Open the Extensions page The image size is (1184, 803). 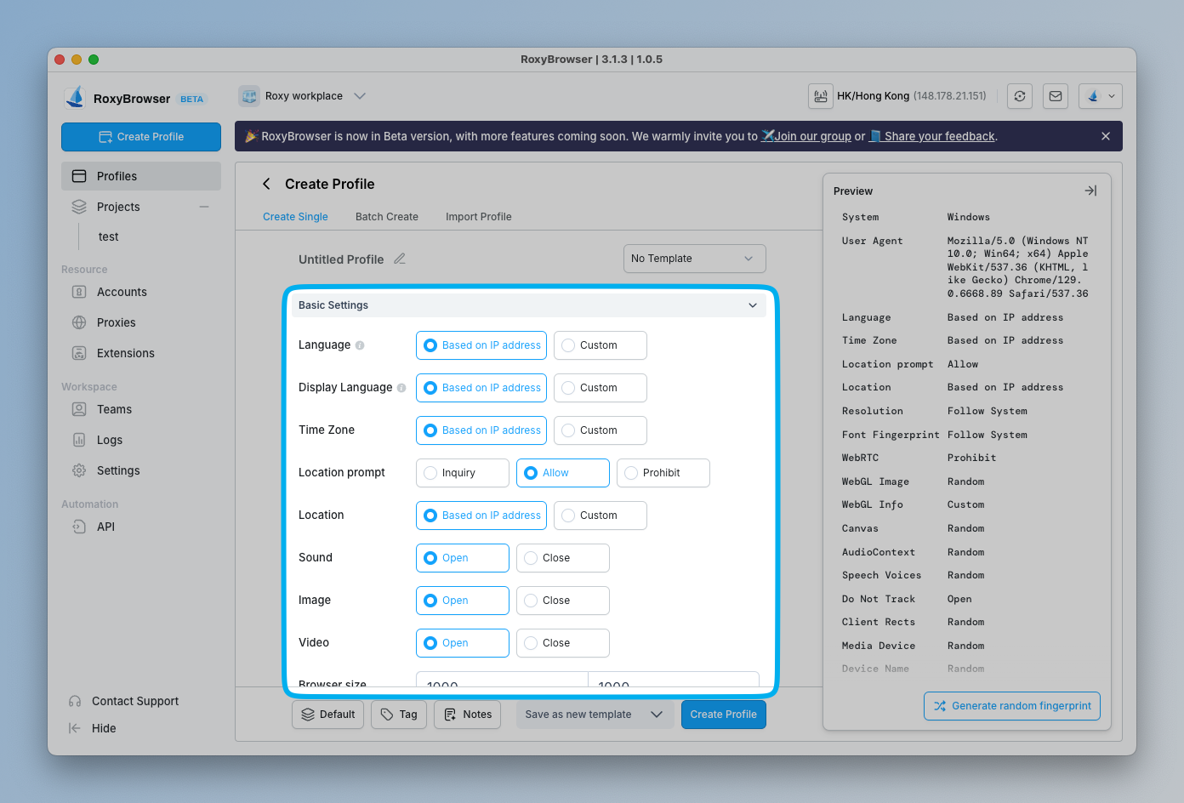[x=126, y=353]
